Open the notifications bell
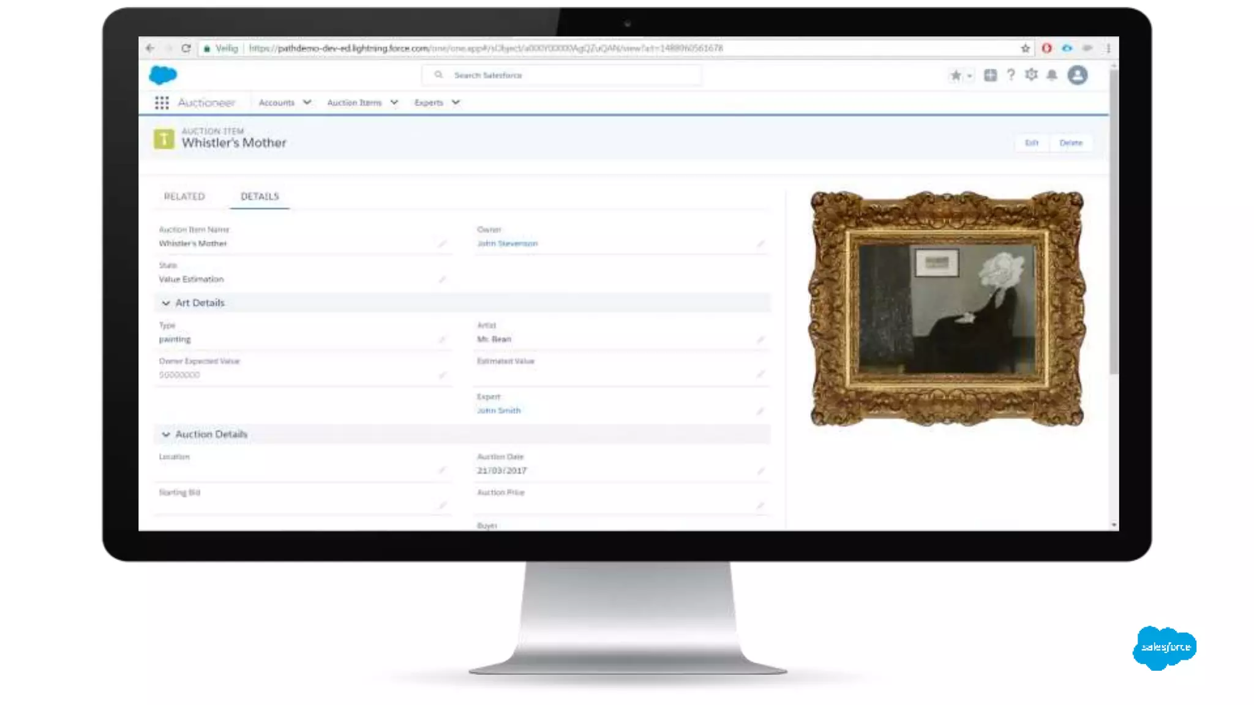Screen dimensions: 1254x705 coord(1052,75)
